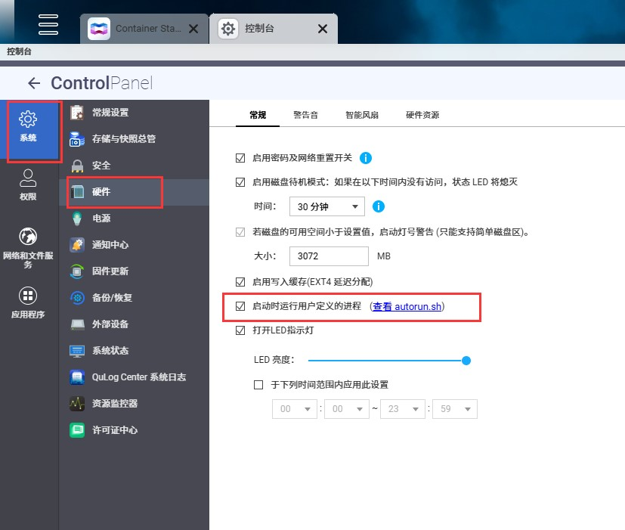
Task: Click info icon next to 启用密码及网络重置开关
Action: [x=366, y=158]
